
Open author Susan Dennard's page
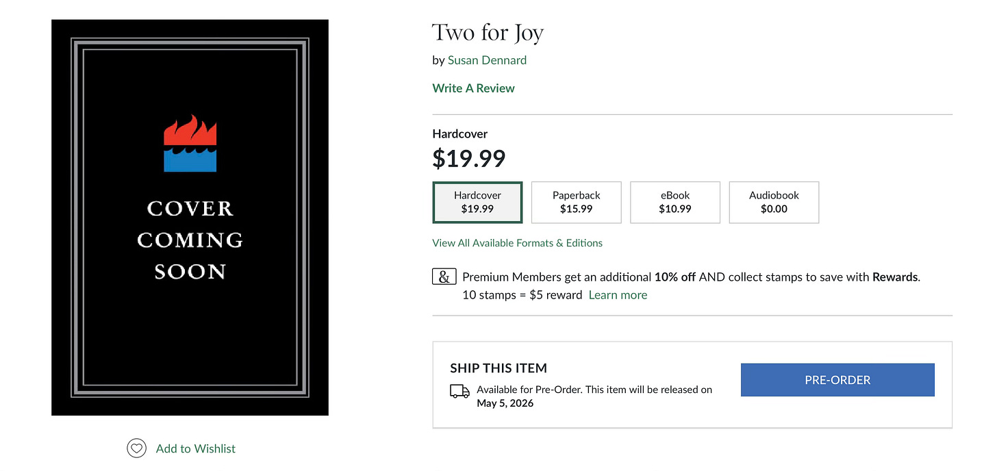coord(487,60)
